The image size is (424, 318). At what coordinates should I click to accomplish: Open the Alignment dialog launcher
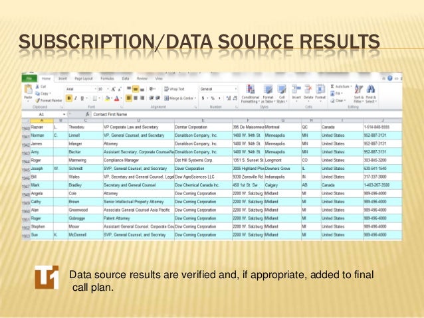(195, 108)
